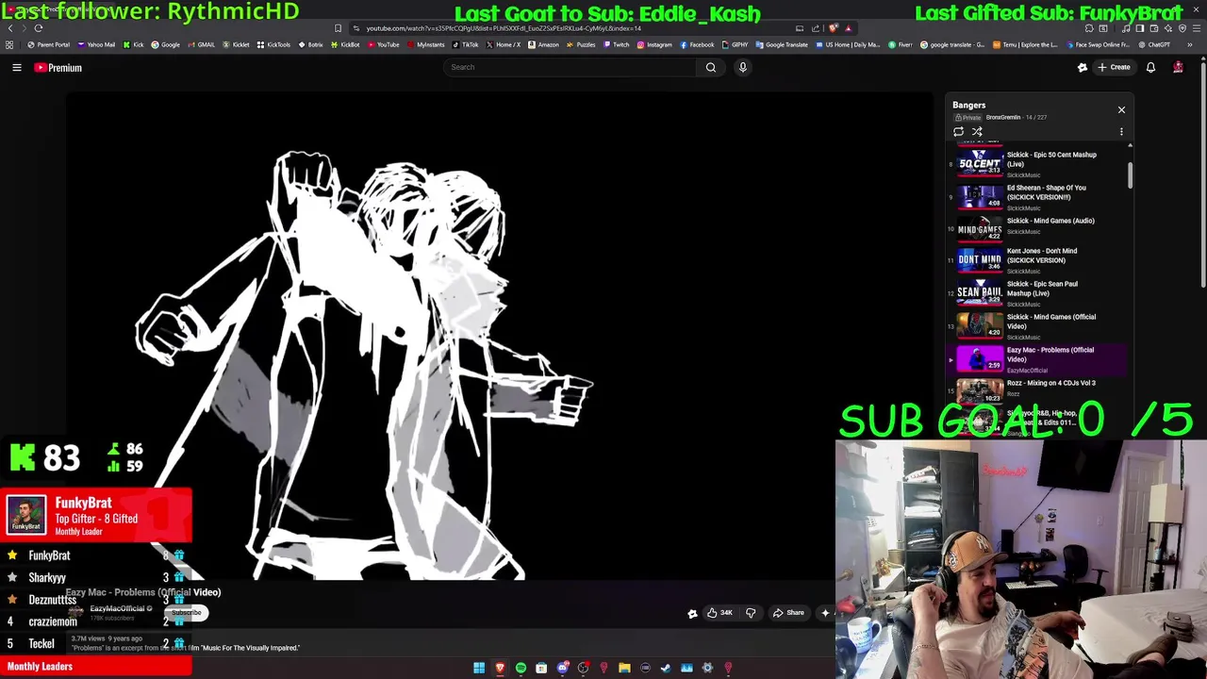Screen dimensions: 1207x679
Task: Like the video with thumbs-up 34K
Action: coord(719,613)
